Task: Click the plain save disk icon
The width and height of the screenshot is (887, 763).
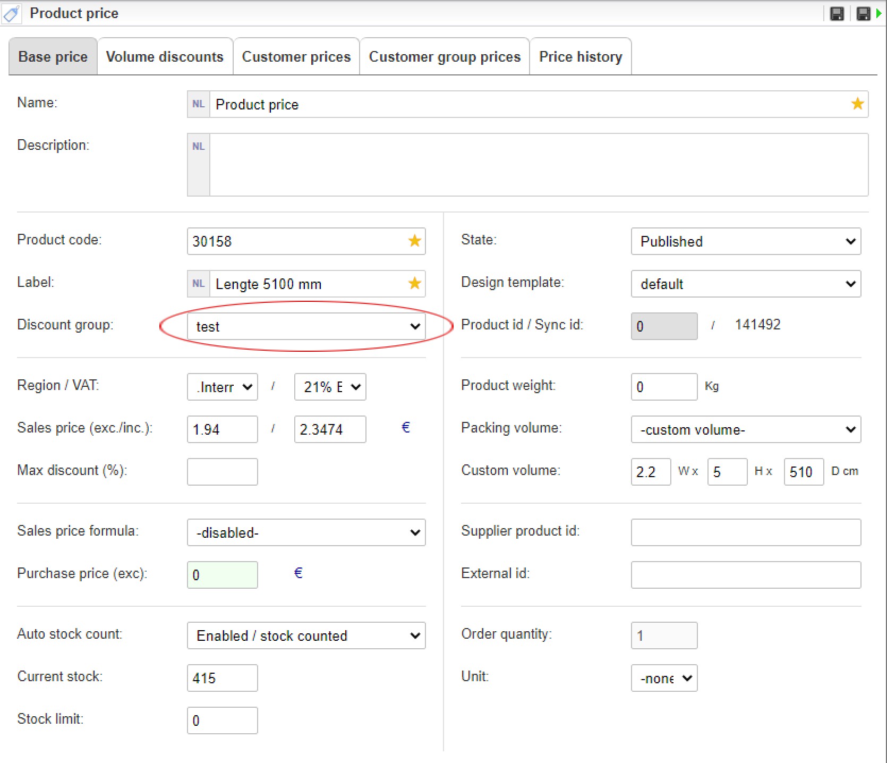Action: (x=837, y=14)
